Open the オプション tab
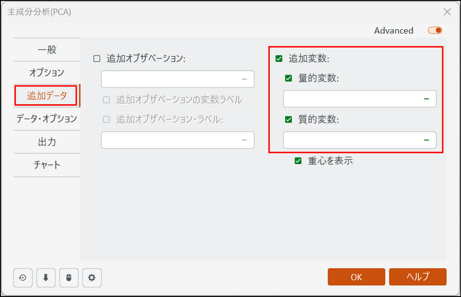This screenshot has height=297, width=461. pos(47,73)
